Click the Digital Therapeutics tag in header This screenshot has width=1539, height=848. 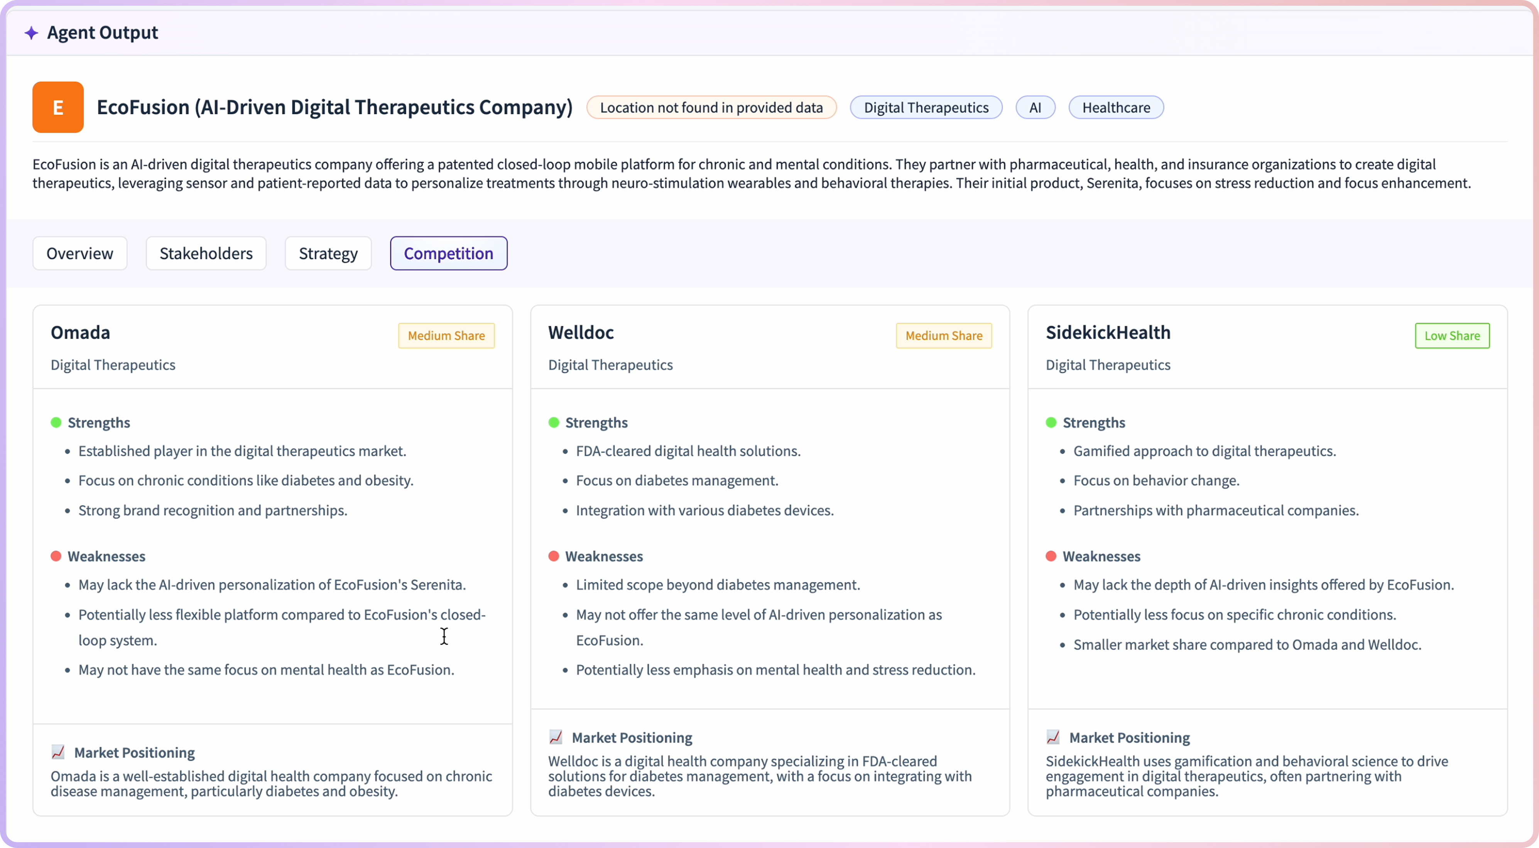pyautogui.click(x=926, y=108)
